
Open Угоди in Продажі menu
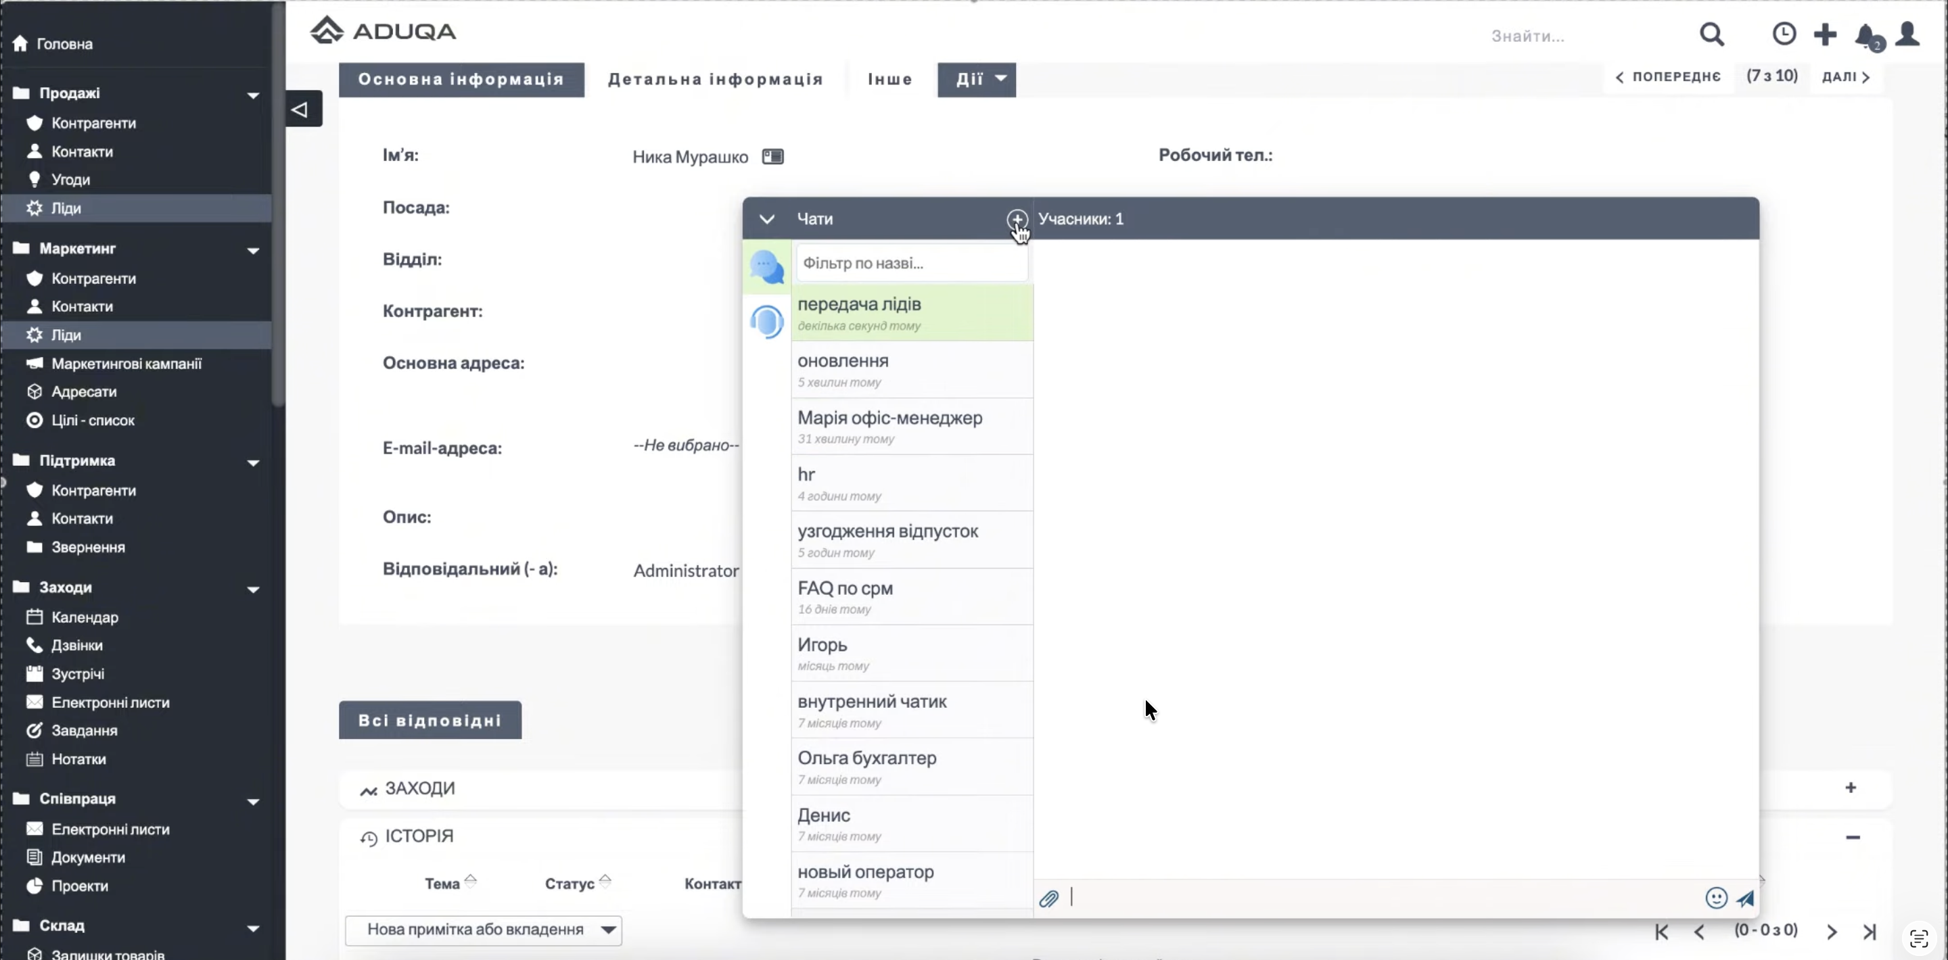71,180
